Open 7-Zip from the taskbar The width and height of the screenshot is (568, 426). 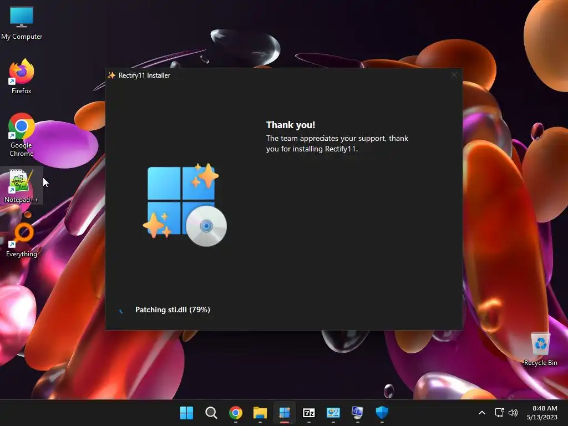coord(308,413)
